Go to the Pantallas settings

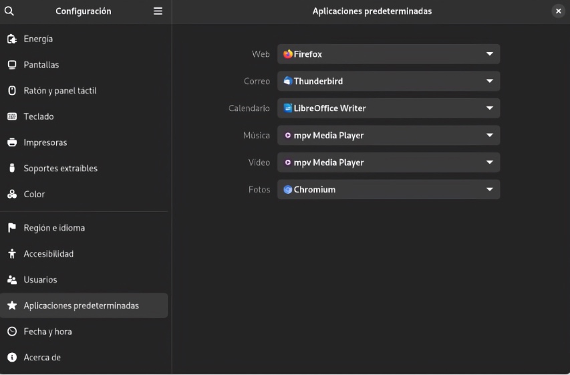(x=84, y=65)
